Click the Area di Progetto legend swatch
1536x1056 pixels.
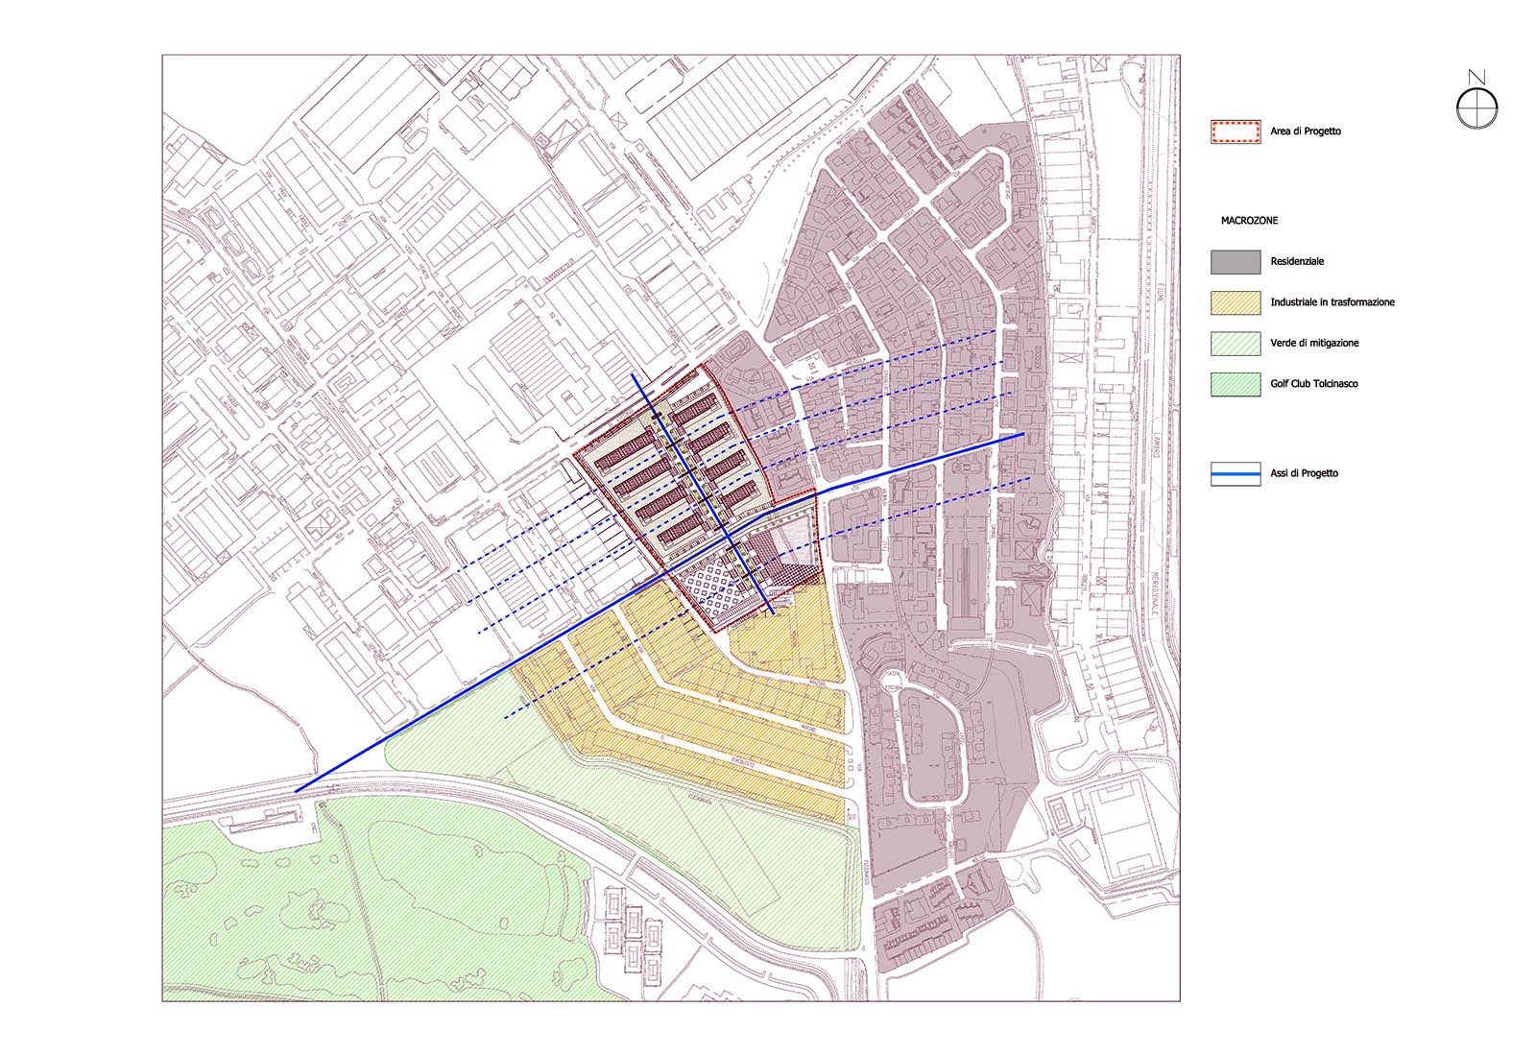[1236, 132]
